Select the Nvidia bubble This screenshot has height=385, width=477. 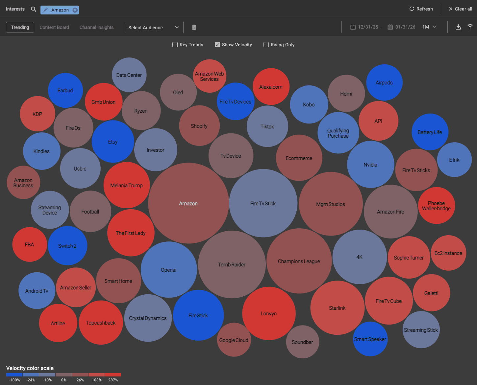[x=371, y=165]
